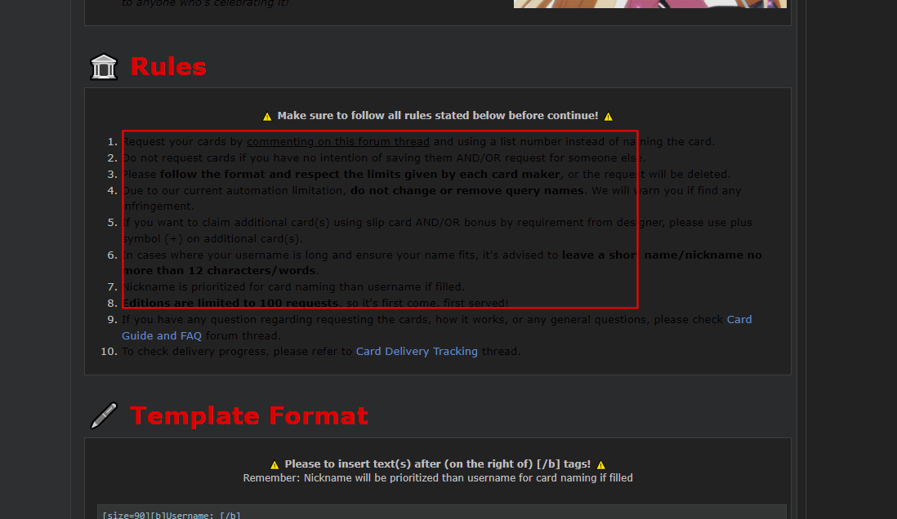Click the 'Make sure to follow all rules' notice

point(437,116)
